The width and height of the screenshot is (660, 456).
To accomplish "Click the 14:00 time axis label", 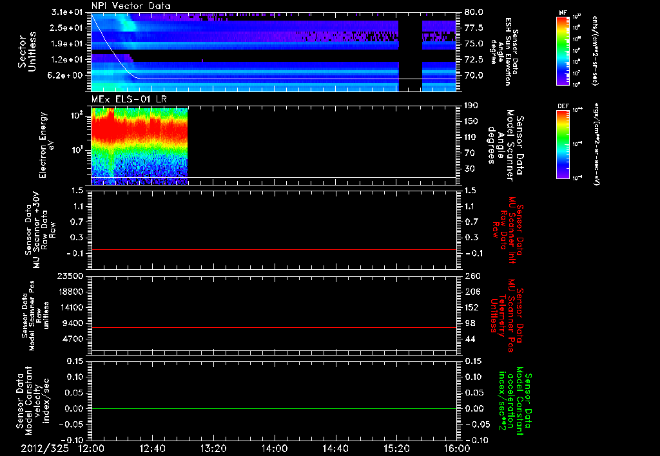I will click(x=275, y=448).
